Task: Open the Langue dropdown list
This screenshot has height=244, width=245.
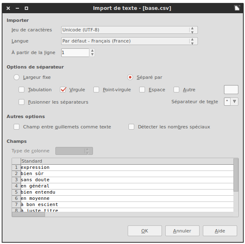Action: [129, 41]
